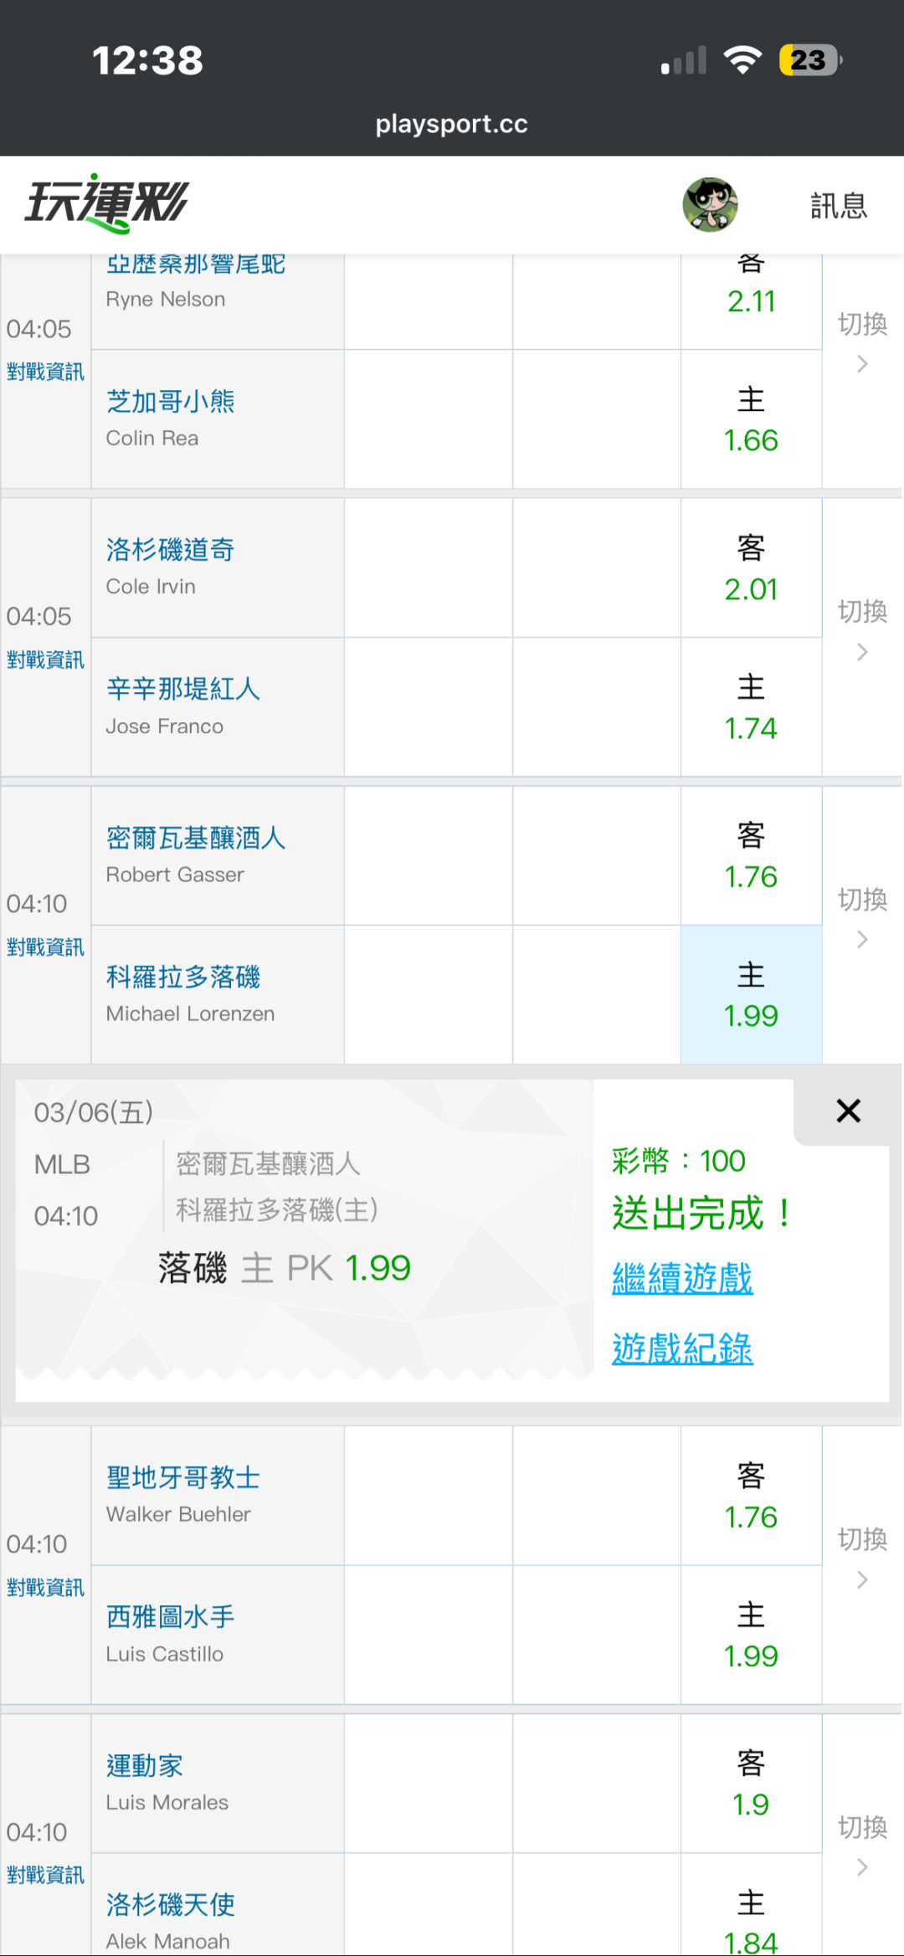Expand 切換 for Padres vs Mariners game
Viewport: 904px width, 1956px height.
click(862, 1556)
